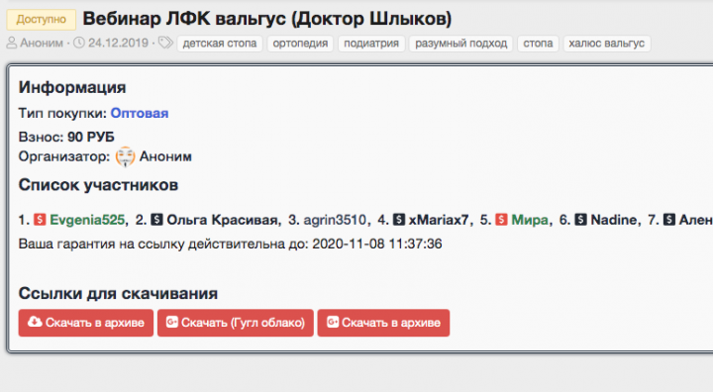Click the dark badge beside Nadine
Image resolution: width=713 pixels, height=392 pixels.
[580, 220]
